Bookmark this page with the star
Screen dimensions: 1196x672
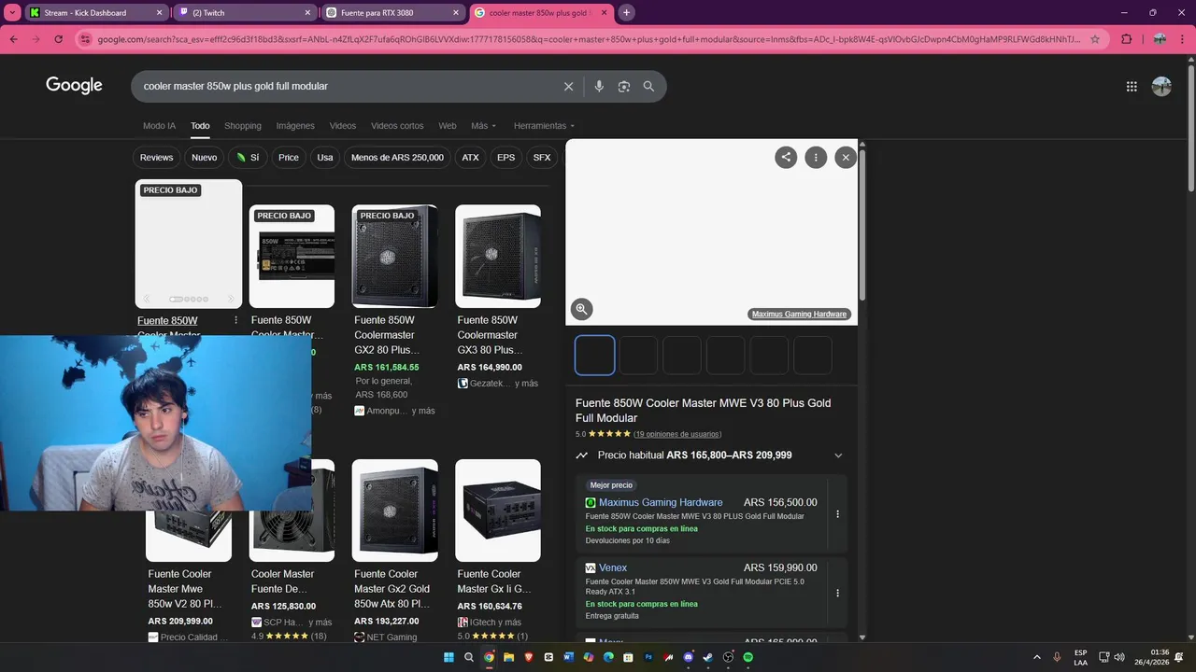pos(1095,39)
